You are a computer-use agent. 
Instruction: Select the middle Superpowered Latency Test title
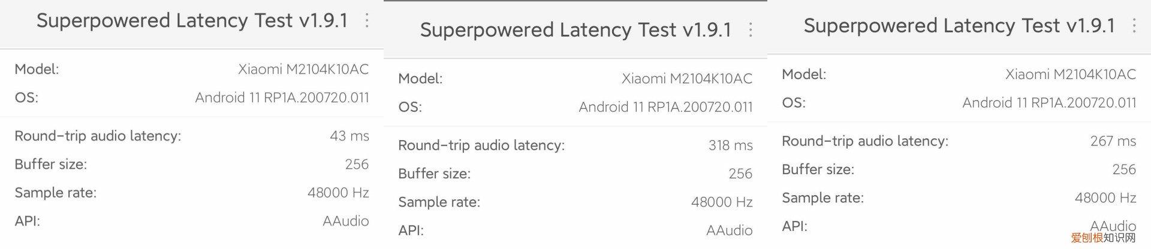pos(575,30)
